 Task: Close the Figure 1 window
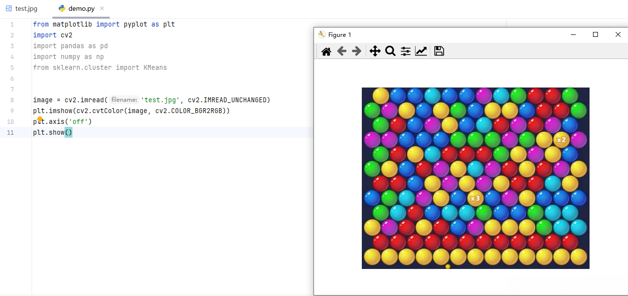(x=618, y=34)
